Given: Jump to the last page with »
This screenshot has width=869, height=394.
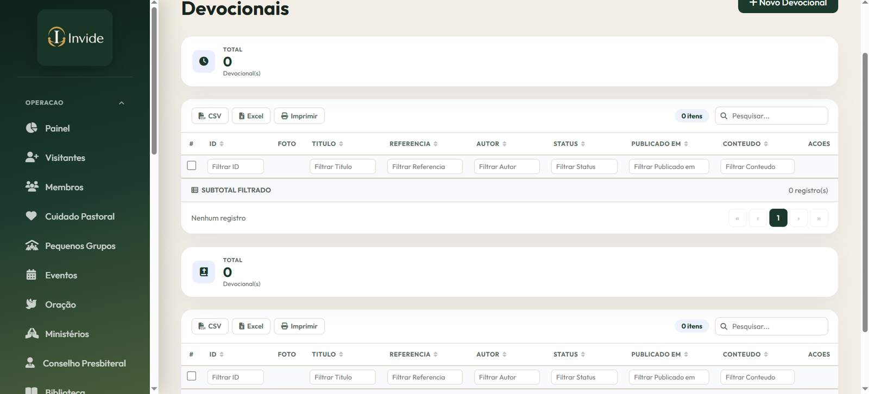Looking at the screenshot, I should pyautogui.click(x=819, y=218).
